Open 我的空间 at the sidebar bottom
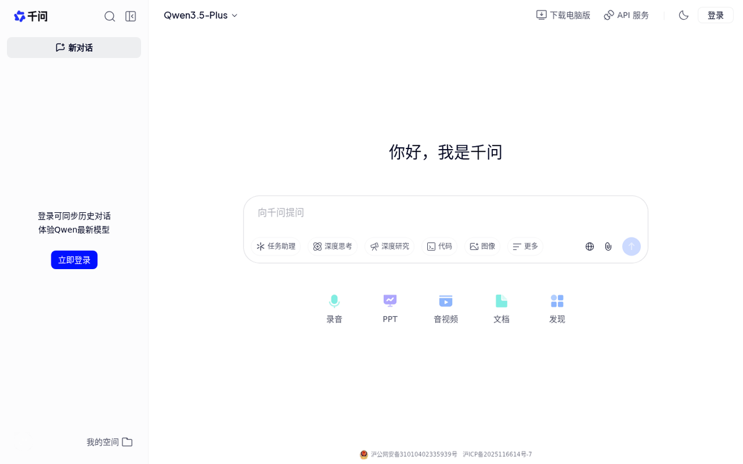The image size is (743, 464). coord(110,442)
